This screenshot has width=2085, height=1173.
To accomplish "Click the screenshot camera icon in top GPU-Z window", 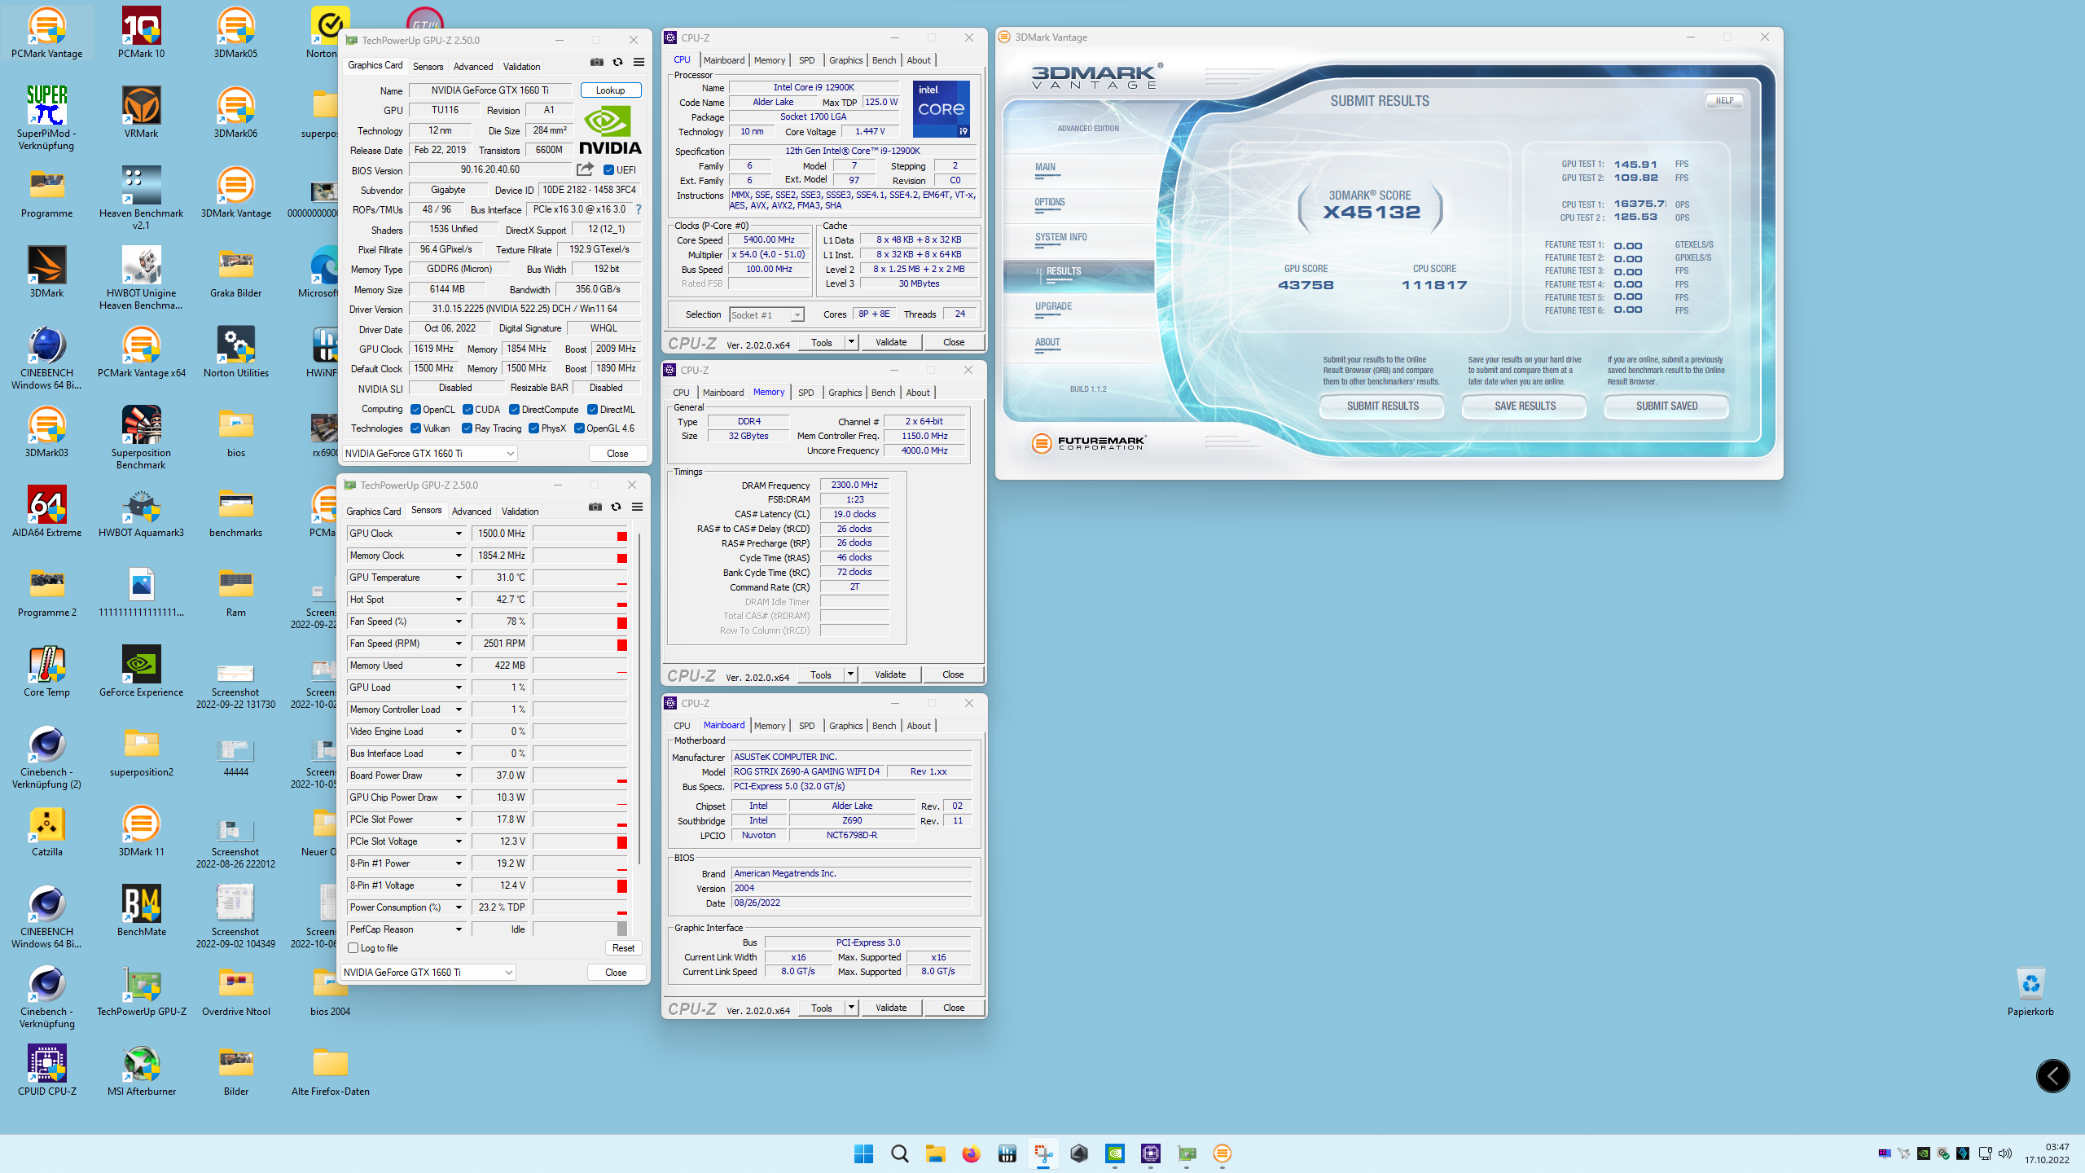I will (x=597, y=63).
